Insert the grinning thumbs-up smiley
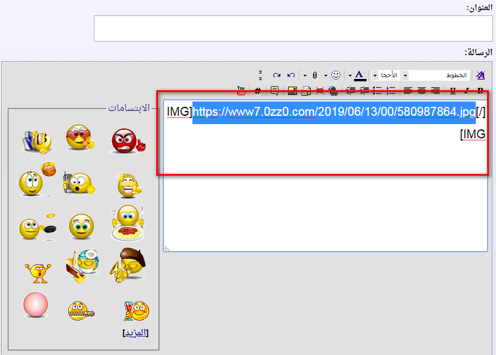Image resolution: width=496 pixels, height=355 pixels. tap(129, 185)
